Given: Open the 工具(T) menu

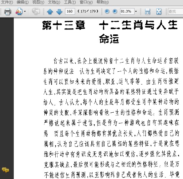Looking at the screenshot, I should pos(70,2).
